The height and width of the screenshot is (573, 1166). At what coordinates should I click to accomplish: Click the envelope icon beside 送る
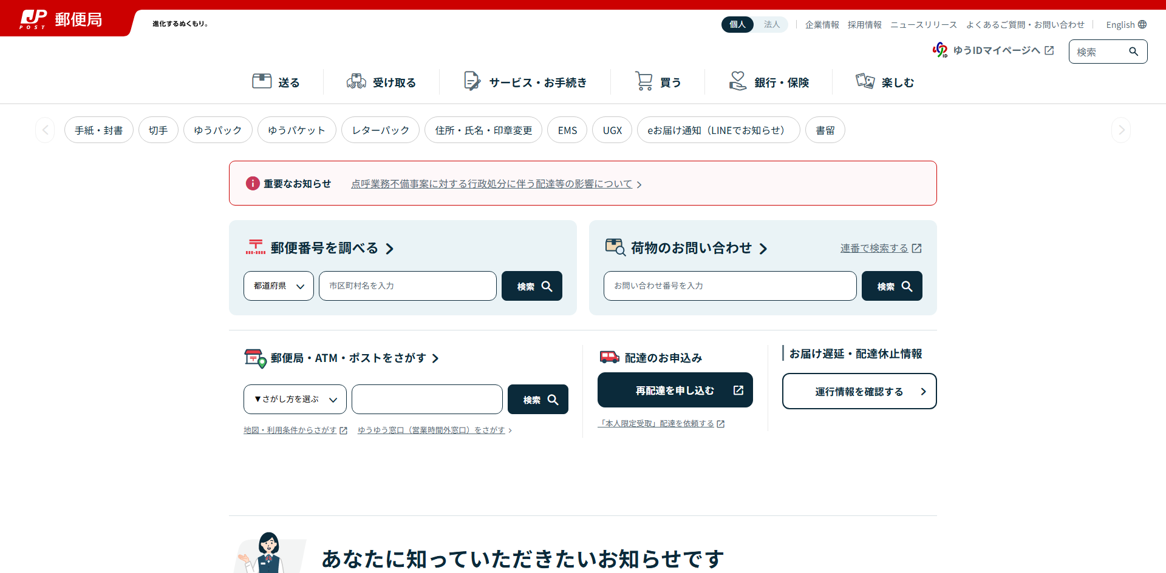(x=262, y=81)
